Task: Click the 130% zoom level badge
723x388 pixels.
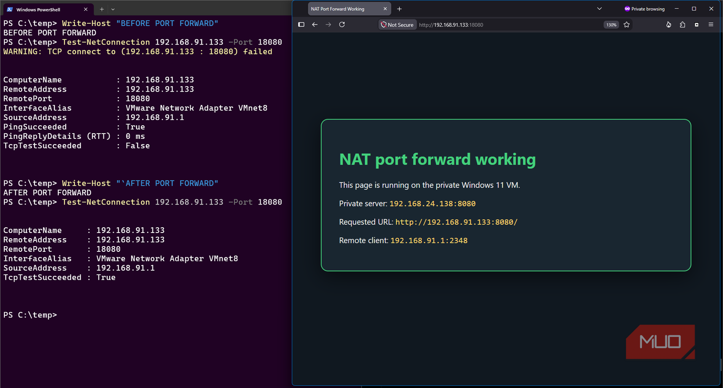Action: [x=611, y=25]
